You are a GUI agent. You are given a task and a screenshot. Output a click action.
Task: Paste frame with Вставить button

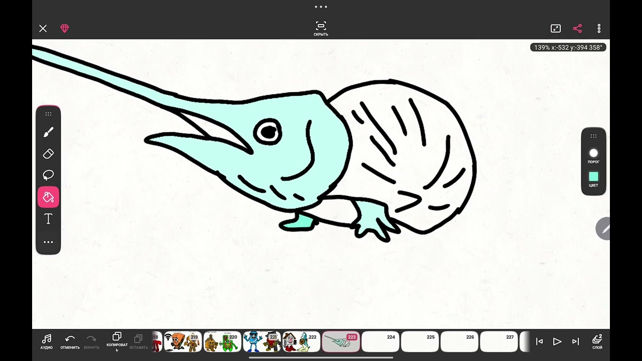[x=138, y=341]
